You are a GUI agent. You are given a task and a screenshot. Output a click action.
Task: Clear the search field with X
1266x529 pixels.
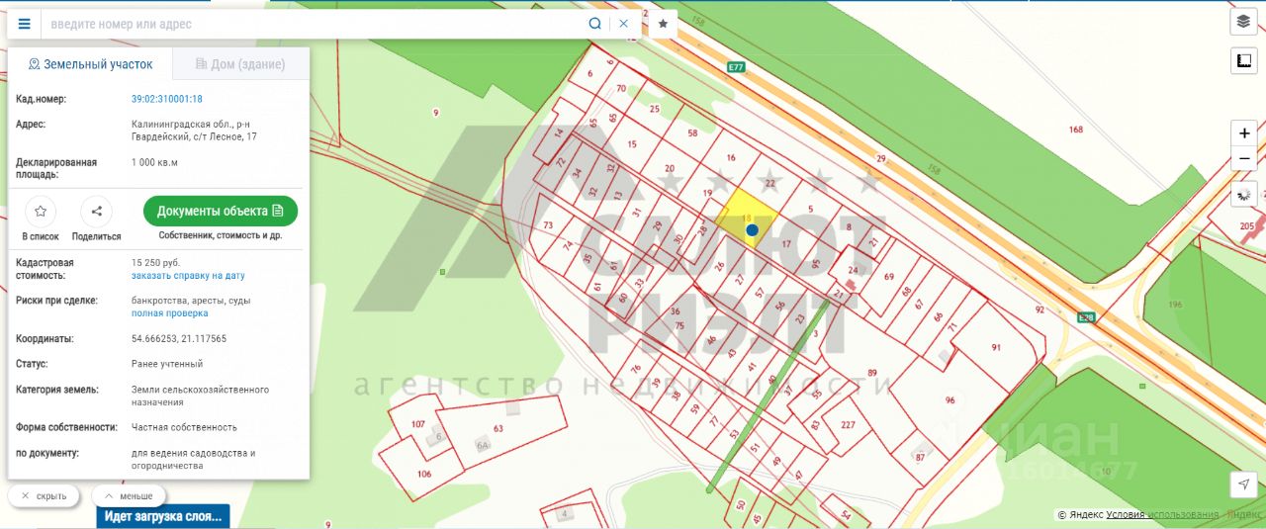[x=624, y=24]
